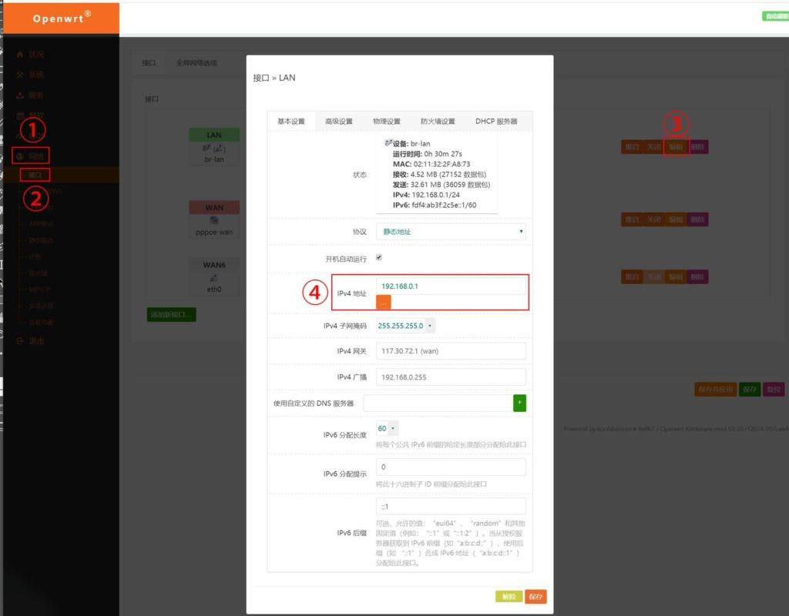Click the green 添加新接口 button

click(x=171, y=315)
